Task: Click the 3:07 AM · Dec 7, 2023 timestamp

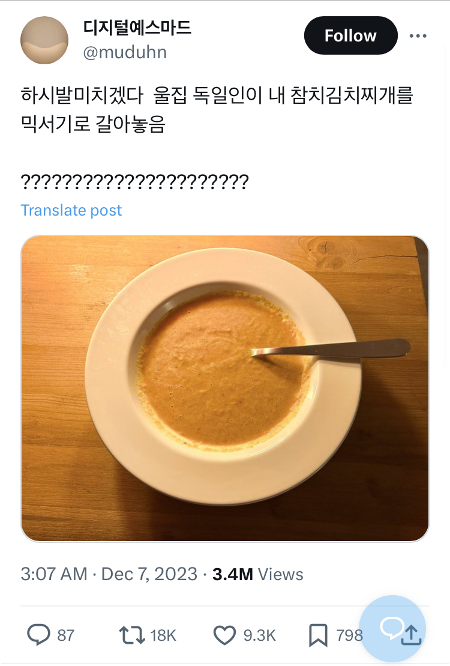Action: click(x=109, y=574)
